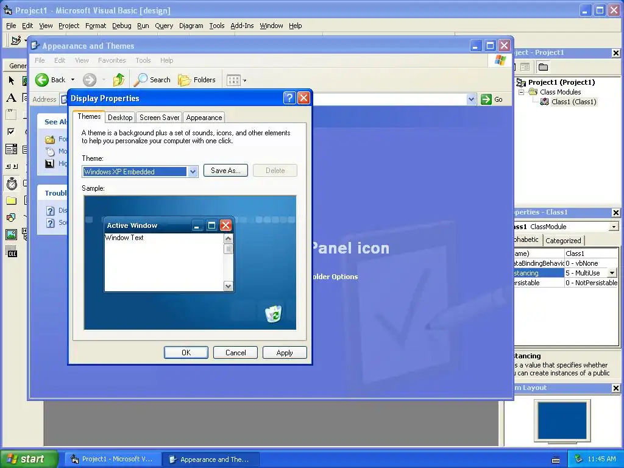
Task: Select the ComboBox tool in the toolbox
Action: (11, 149)
